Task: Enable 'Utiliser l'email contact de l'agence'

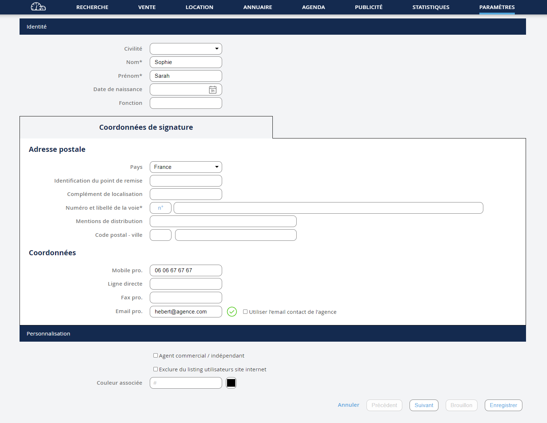Action: coord(245,312)
